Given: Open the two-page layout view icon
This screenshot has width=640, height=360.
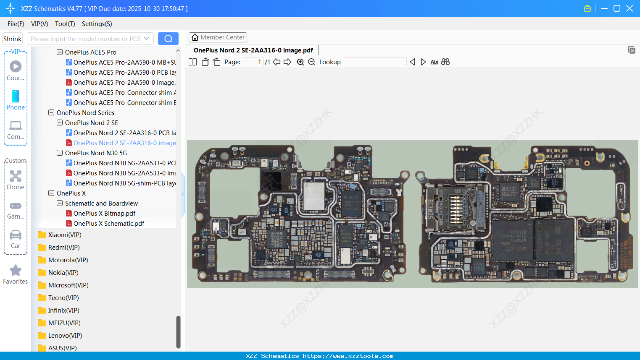Looking at the screenshot, I should click(x=192, y=62).
